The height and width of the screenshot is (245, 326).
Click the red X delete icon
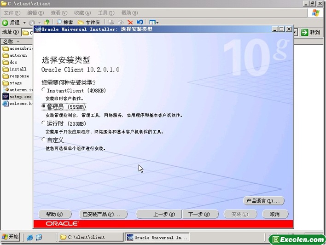click(130, 22)
